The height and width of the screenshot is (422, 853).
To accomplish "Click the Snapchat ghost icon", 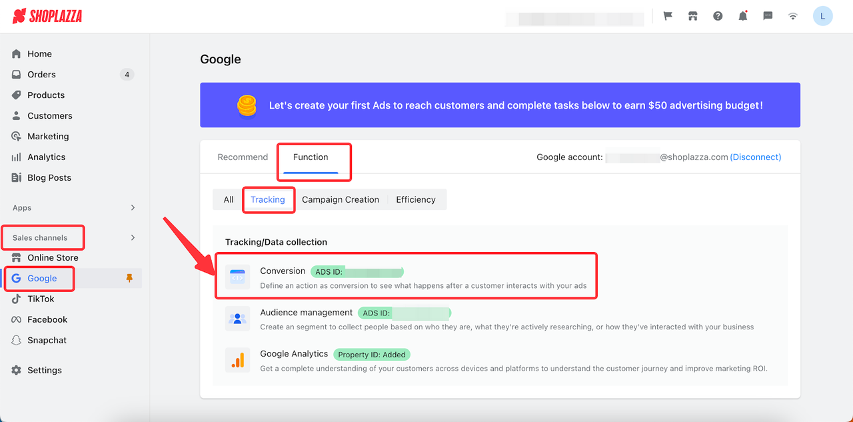I will (17, 341).
